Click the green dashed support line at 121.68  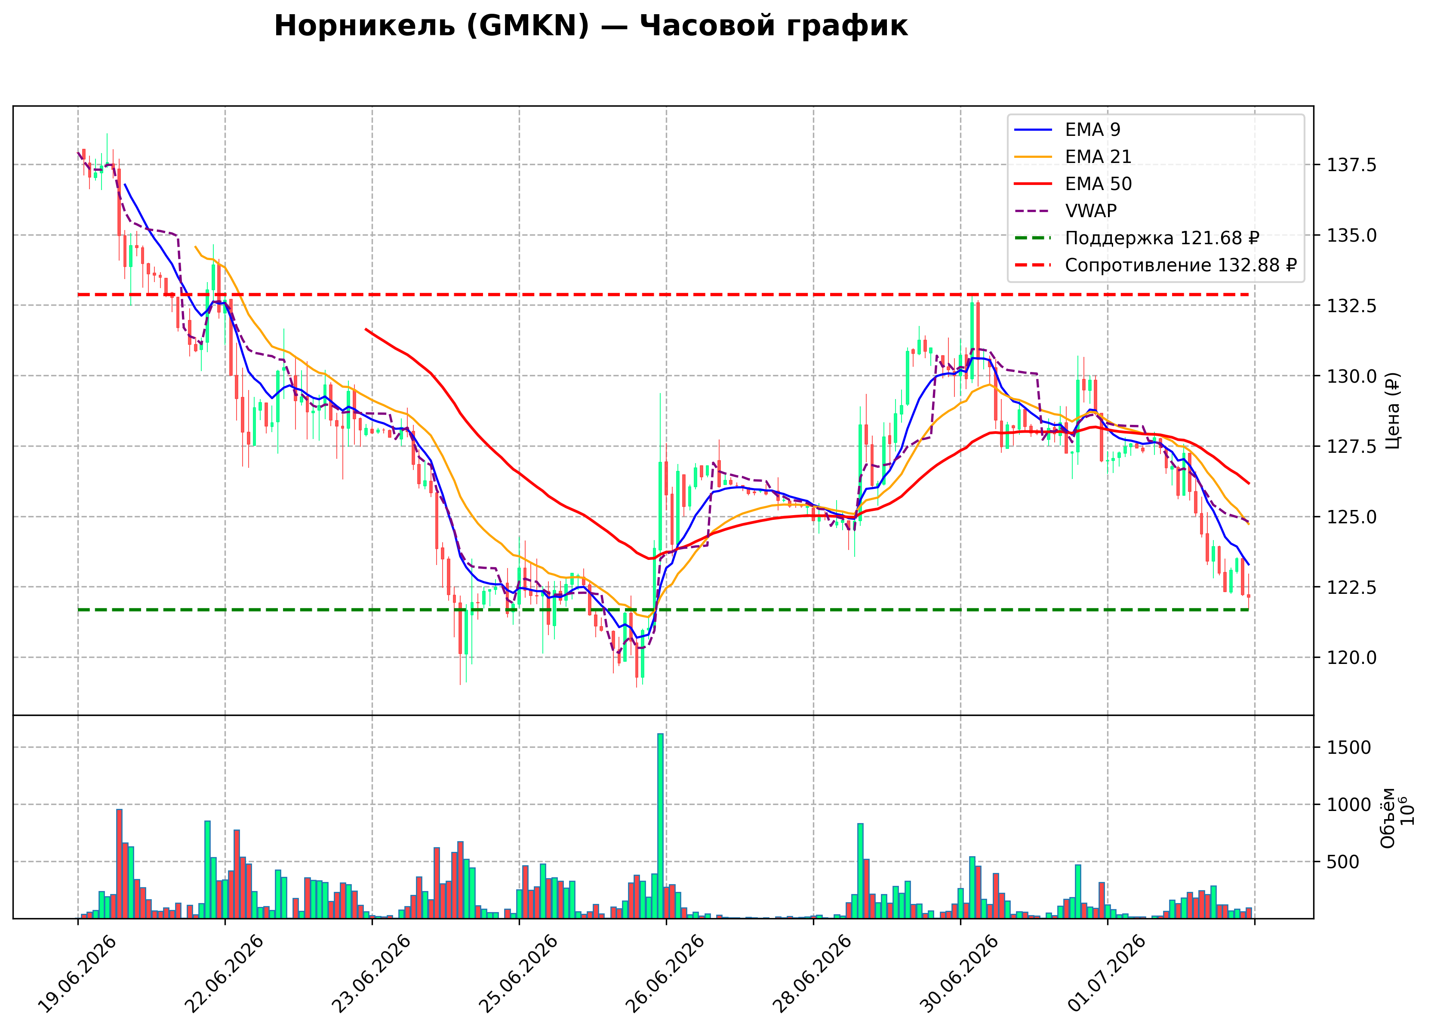point(662,609)
